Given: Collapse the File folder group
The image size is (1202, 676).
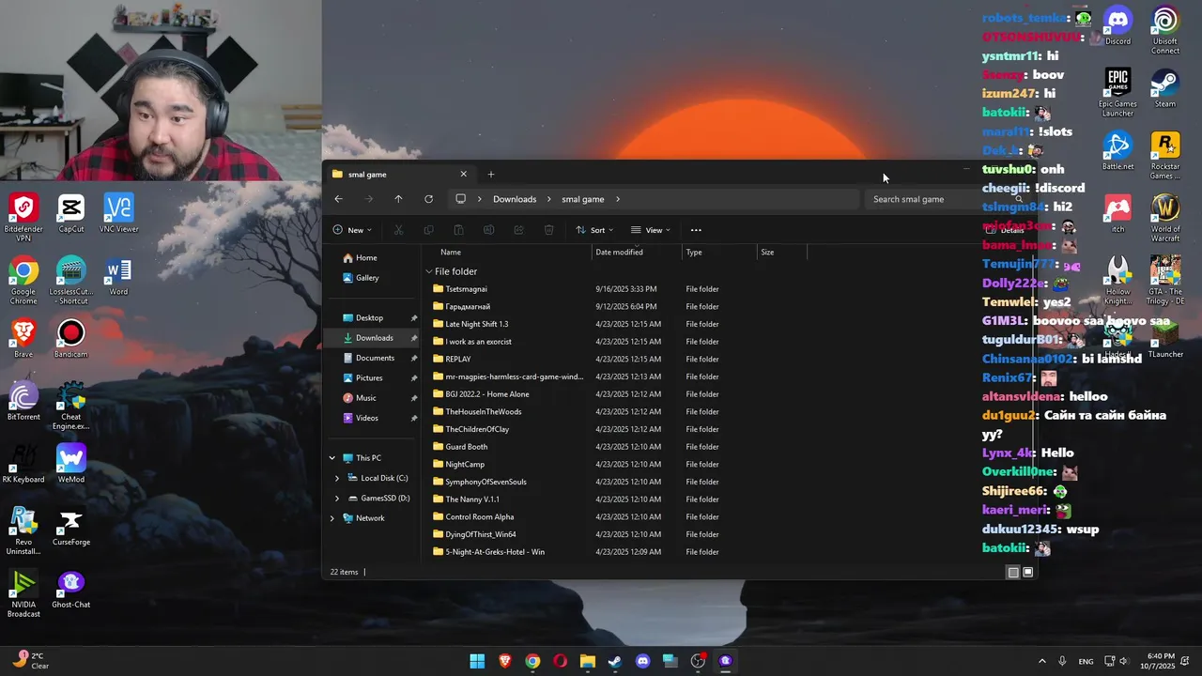Looking at the screenshot, I should tap(429, 271).
